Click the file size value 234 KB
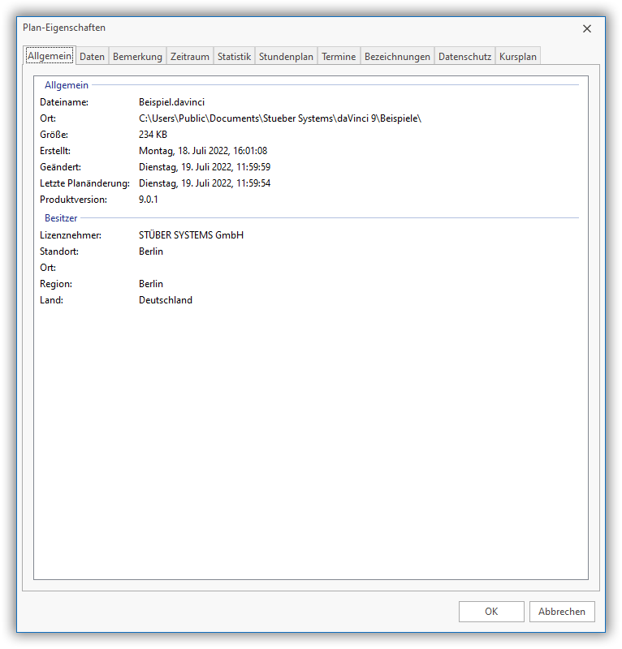Viewport: 622px width, 649px height. click(x=153, y=135)
